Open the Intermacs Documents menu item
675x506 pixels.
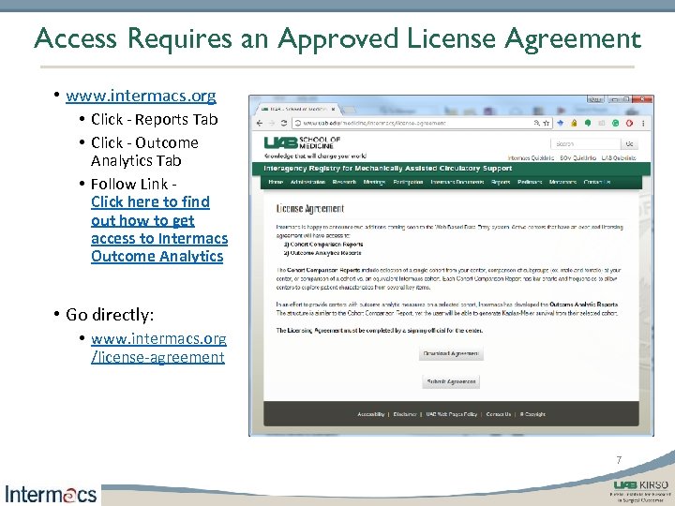(457, 182)
